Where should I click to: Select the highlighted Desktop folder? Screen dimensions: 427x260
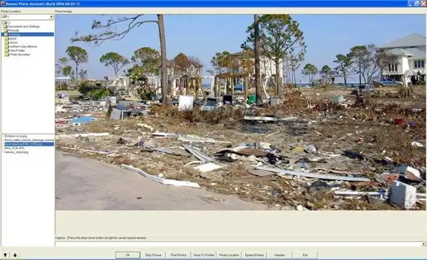click(x=28, y=34)
